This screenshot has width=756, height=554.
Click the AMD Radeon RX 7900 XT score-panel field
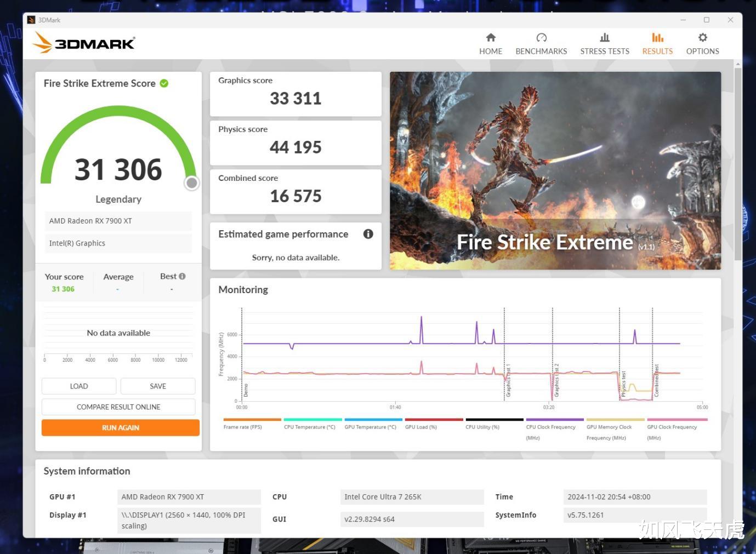[118, 221]
